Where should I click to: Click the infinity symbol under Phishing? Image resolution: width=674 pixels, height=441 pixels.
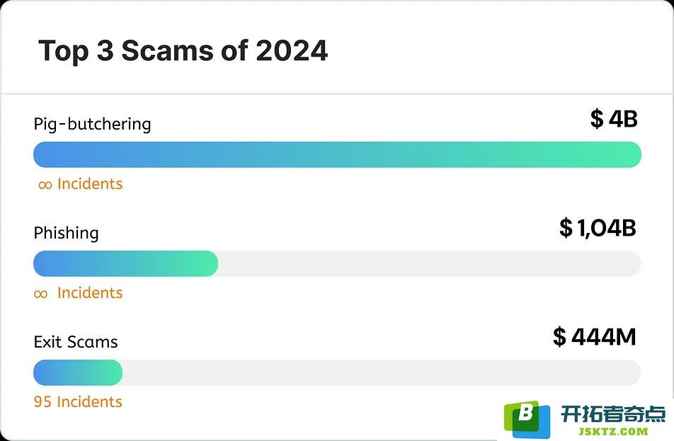[40, 294]
